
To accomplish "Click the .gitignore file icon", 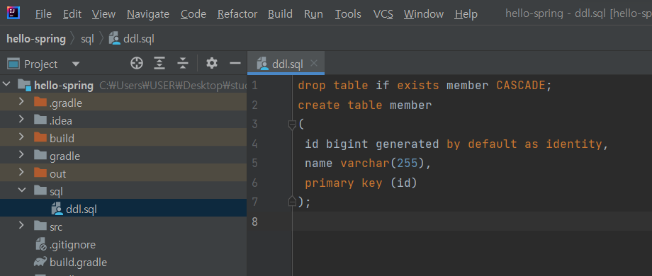I will click(40, 244).
